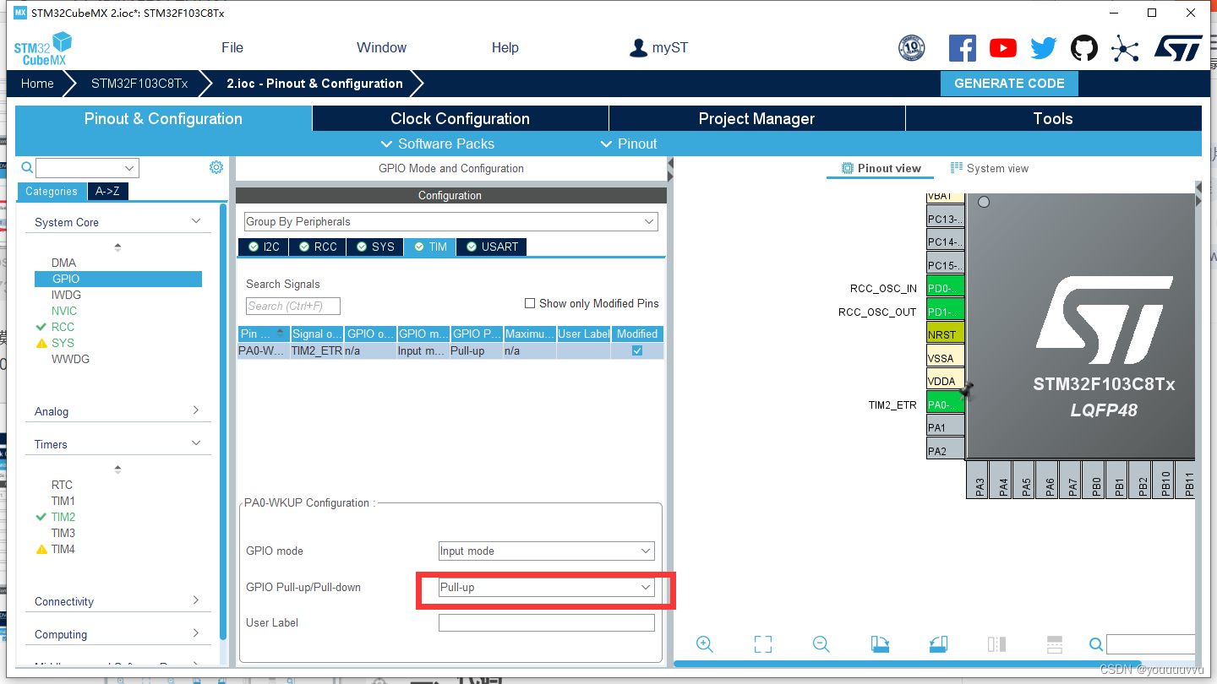Toggle Modified checkbox in PA0-WKUP row

click(x=637, y=350)
